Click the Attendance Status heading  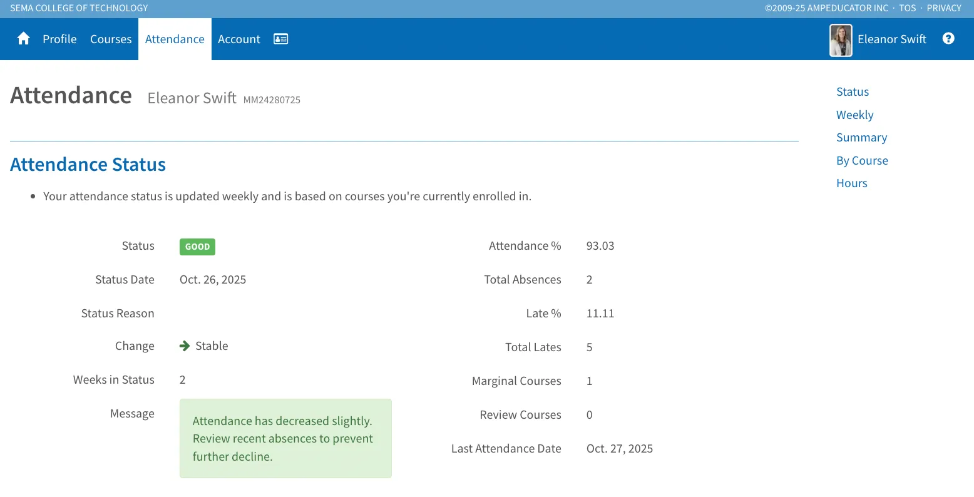[x=88, y=164]
